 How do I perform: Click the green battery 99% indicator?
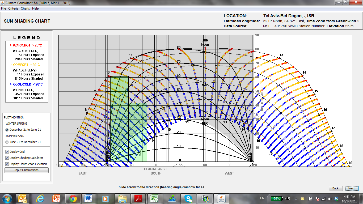point(277,198)
